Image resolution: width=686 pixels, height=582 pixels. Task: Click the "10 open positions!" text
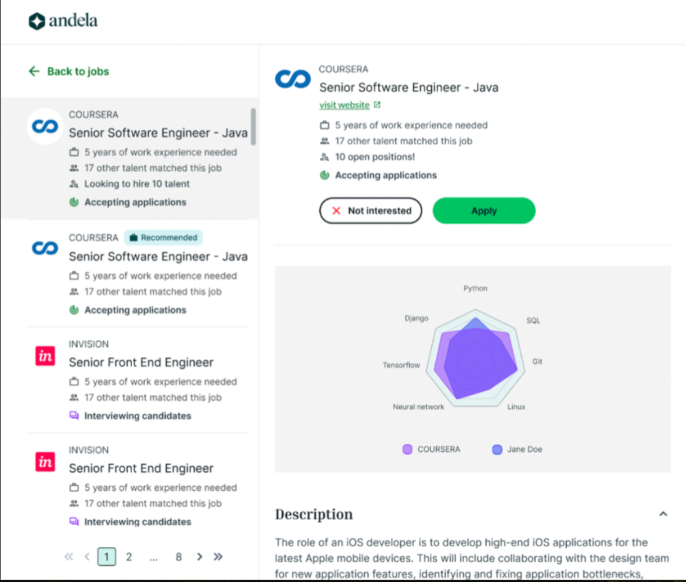[375, 157]
